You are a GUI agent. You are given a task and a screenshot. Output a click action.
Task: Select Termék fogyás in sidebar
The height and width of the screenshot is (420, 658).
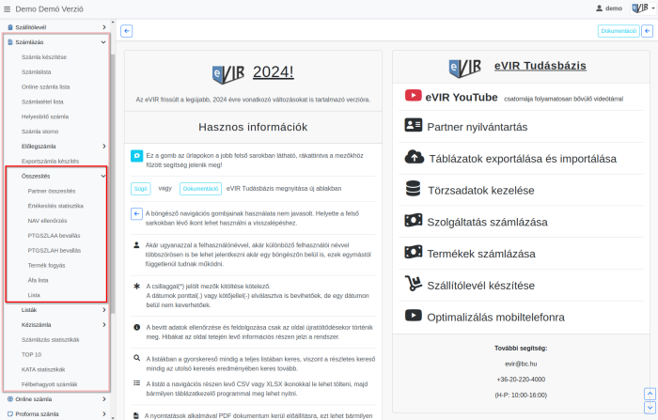click(x=46, y=266)
